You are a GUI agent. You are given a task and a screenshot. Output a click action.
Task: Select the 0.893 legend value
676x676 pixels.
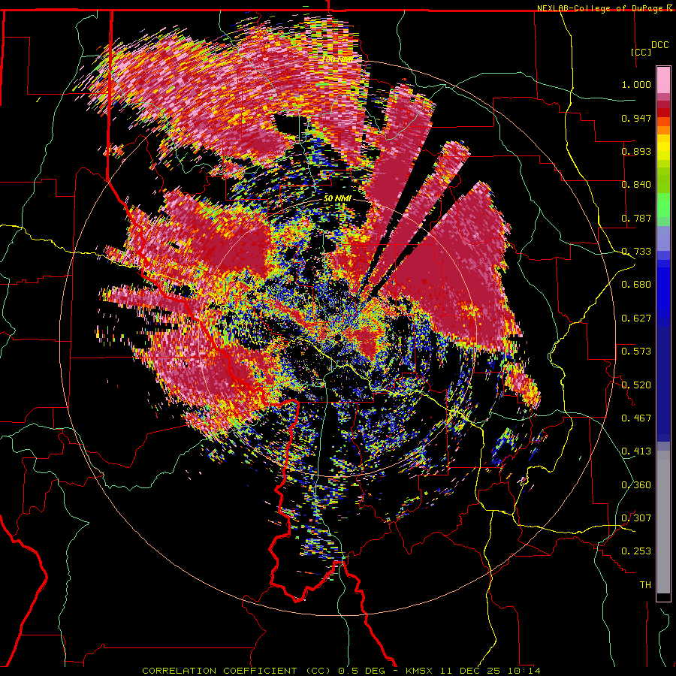point(636,151)
